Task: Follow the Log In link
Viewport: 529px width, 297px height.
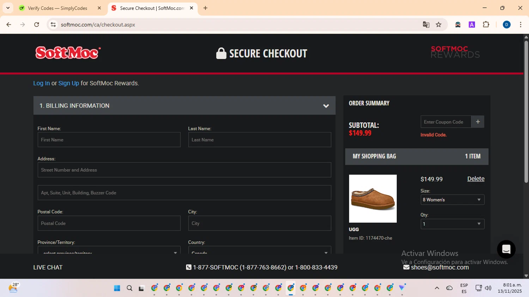Action: click(x=42, y=83)
